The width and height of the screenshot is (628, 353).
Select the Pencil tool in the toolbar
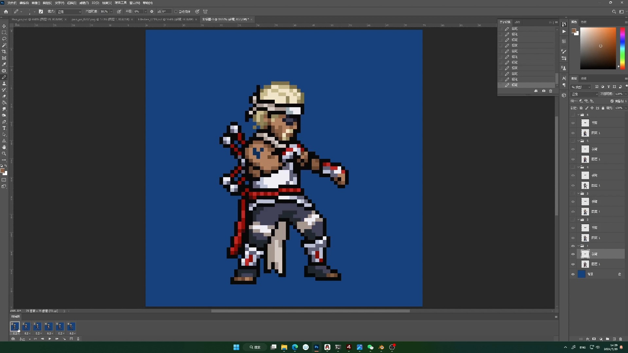(x=4, y=77)
